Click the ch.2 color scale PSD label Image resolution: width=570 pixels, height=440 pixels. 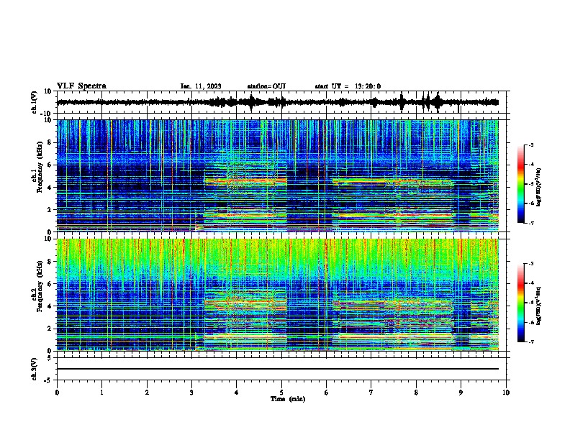[538, 306]
